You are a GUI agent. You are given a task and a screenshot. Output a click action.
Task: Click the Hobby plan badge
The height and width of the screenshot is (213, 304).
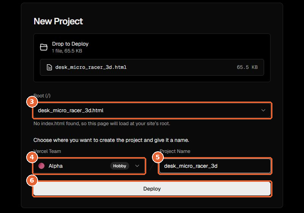(x=120, y=166)
